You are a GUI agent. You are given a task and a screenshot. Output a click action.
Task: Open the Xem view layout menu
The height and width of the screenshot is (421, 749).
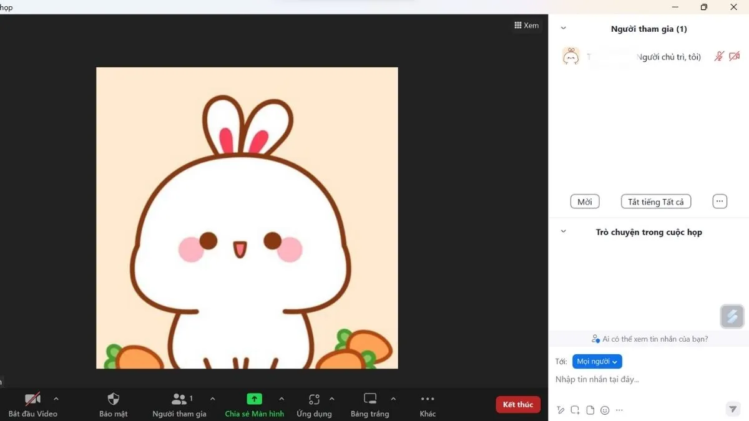click(x=526, y=26)
